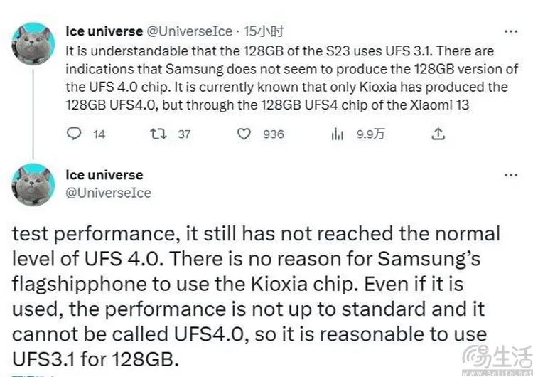Click the 9.9万 view count
Viewport: 533px width, 377px height.
pyautogui.click(x=370, y=134)
